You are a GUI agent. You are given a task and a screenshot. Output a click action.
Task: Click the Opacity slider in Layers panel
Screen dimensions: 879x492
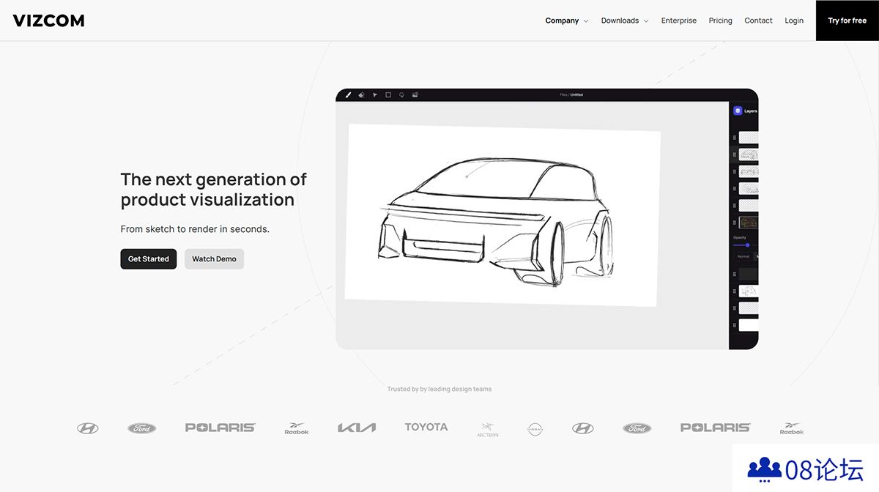(x=746, y=245)
